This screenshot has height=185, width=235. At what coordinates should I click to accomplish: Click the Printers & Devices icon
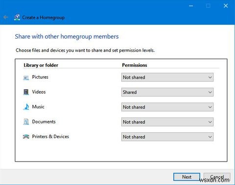[x=26, y=137]
